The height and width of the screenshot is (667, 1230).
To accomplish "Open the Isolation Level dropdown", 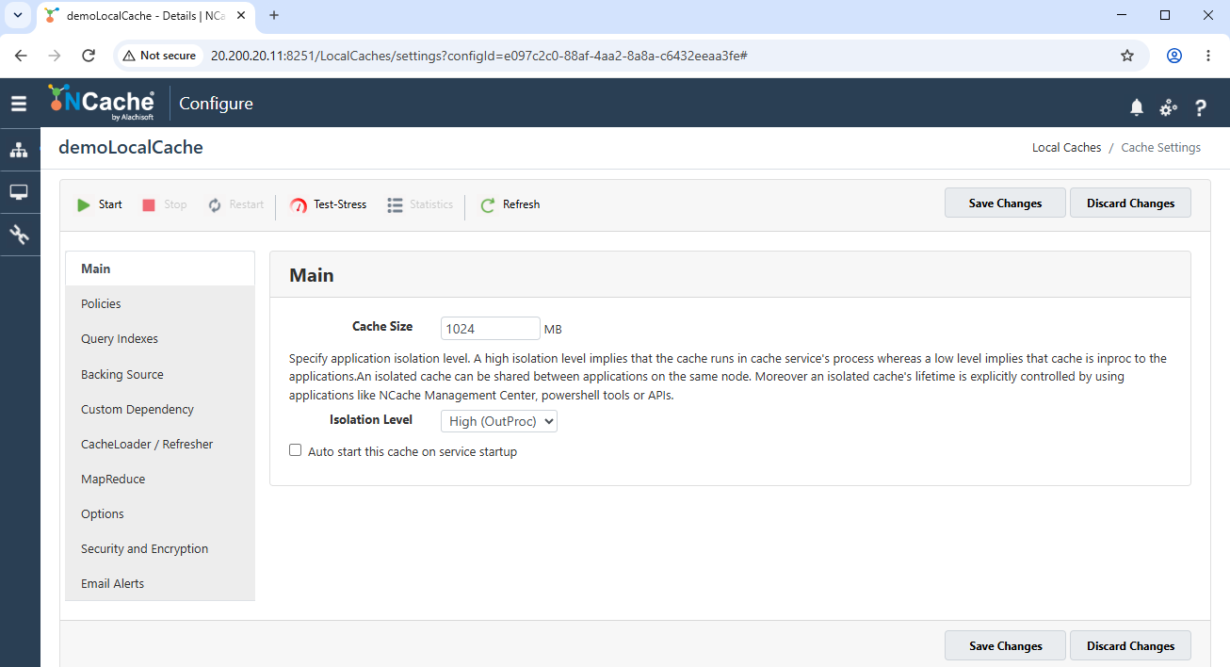I will pos(499,421).
